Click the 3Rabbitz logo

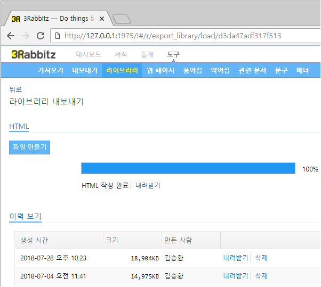coord(34,55)
